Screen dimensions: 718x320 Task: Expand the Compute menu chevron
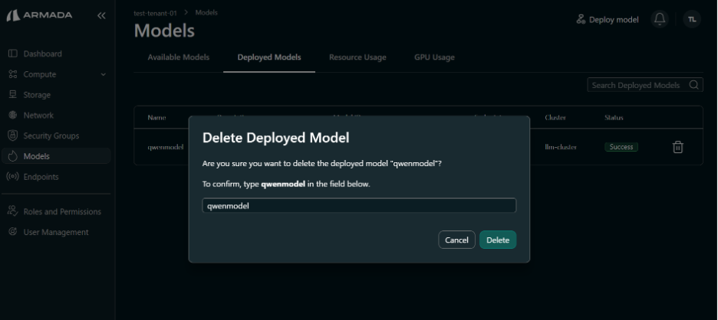coord(103,74)
